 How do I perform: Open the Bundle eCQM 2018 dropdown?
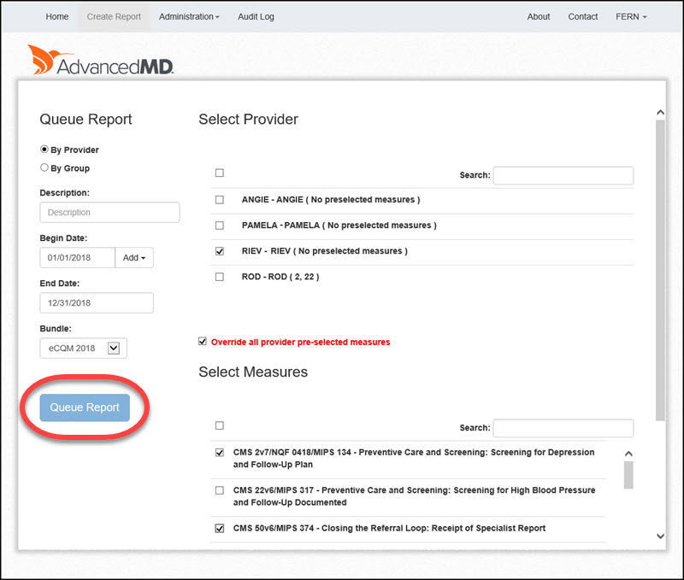point(83,348)
